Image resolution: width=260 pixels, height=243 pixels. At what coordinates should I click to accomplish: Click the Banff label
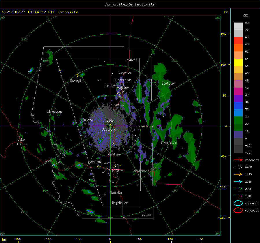pos(48,161)
